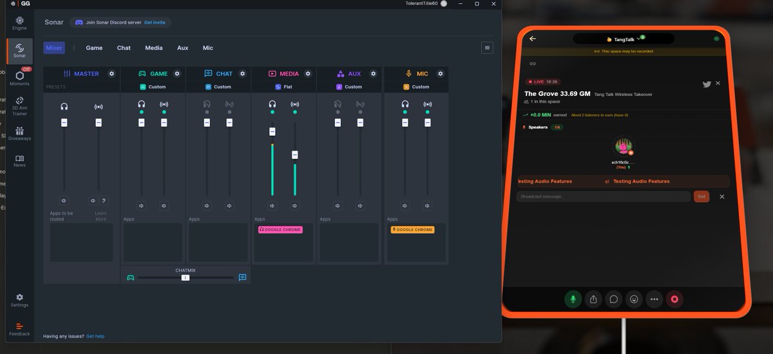Open the Engine section in sidebar
The height and width of the screenshot is (354, 773).
point(19,23)
